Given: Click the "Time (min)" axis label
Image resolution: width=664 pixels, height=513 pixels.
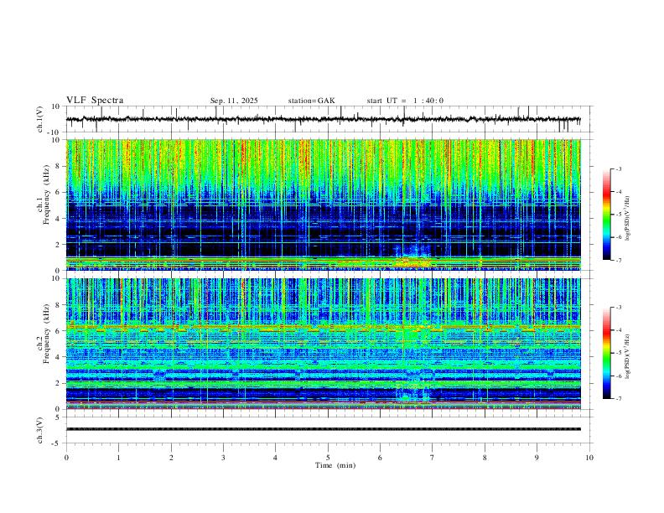Looking at the screenshot, I should 335,465.
